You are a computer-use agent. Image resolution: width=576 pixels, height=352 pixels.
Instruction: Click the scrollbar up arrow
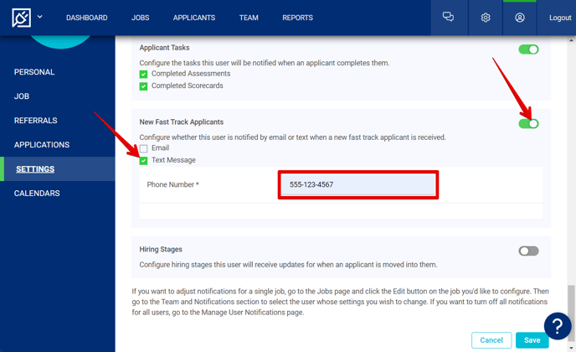point(571,39)
